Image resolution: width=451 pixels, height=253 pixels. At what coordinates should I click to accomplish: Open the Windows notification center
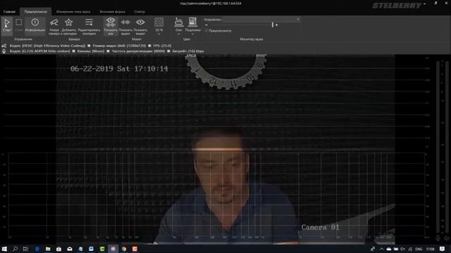click(x=442, y=249)
